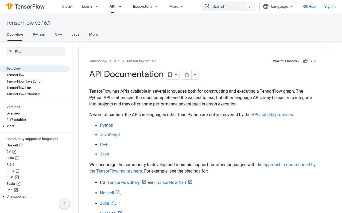
Task: Click Sign in
Action: (x=330, y=6)
